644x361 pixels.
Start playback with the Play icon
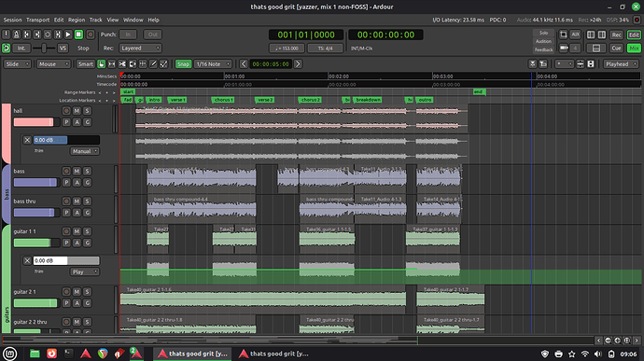coord(68,35)
